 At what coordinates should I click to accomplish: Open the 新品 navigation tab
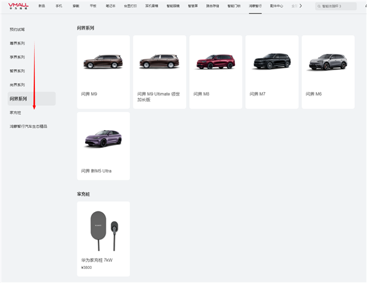42,6
